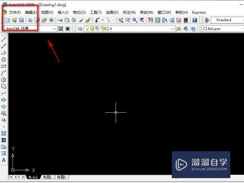
Task: Open the 格式(O) menu
Action: (79, 12)
